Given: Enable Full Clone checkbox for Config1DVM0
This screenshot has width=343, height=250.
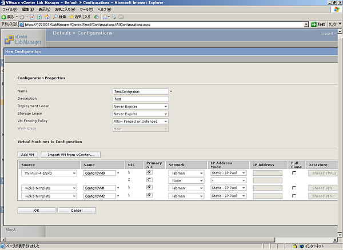Looking at the screenshot, I should [x=294, y=172].
